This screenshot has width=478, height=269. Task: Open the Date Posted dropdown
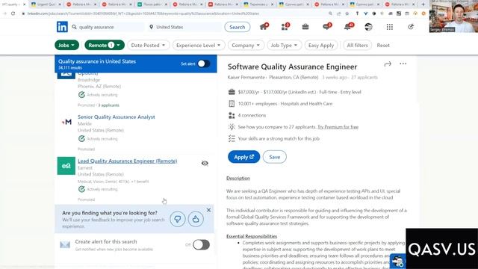(148, 45)
